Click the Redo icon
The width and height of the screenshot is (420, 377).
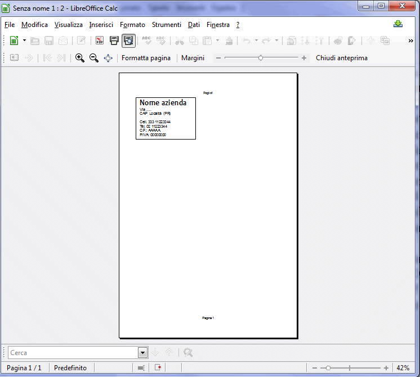[x=266, y=41]
